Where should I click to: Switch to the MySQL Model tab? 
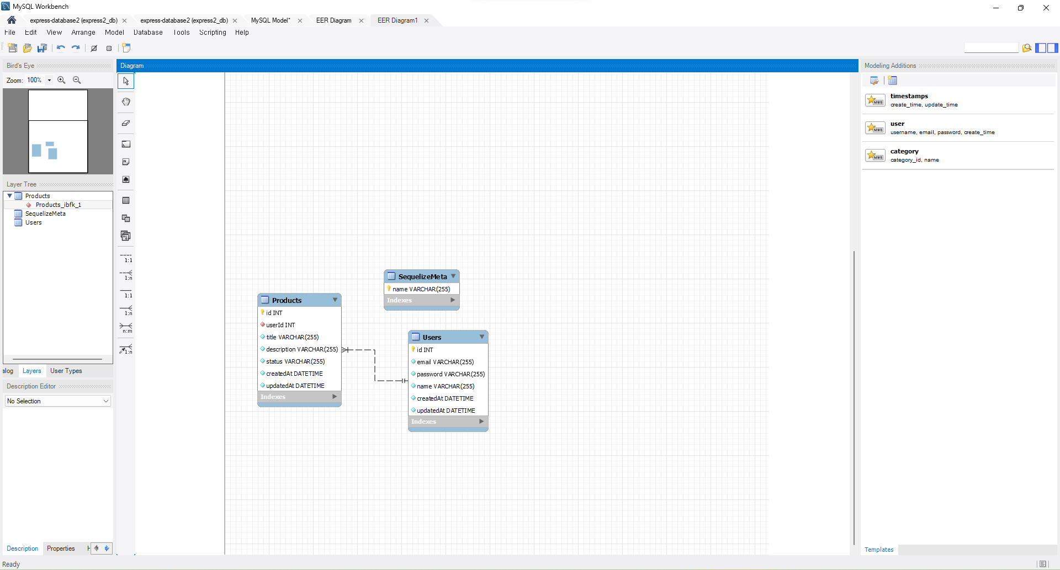pos(271,20)
